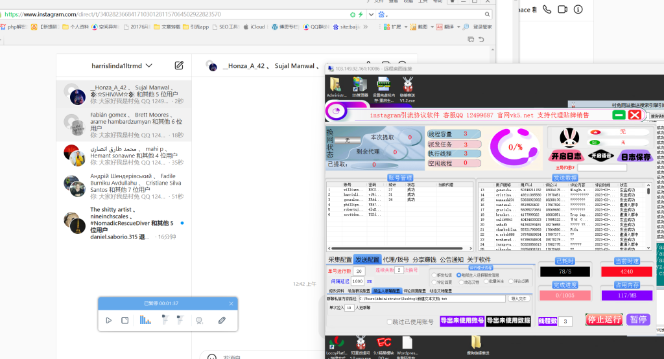Open the Андрій Шендерівський group conversation
Screen dimensions: 664x359
pyautogui.click(x=124, y=186)
